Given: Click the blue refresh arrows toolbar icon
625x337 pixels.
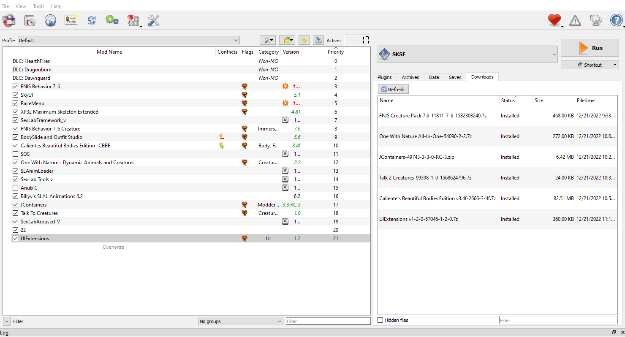Looking at the screenshot, I should [x=92, y=20].
